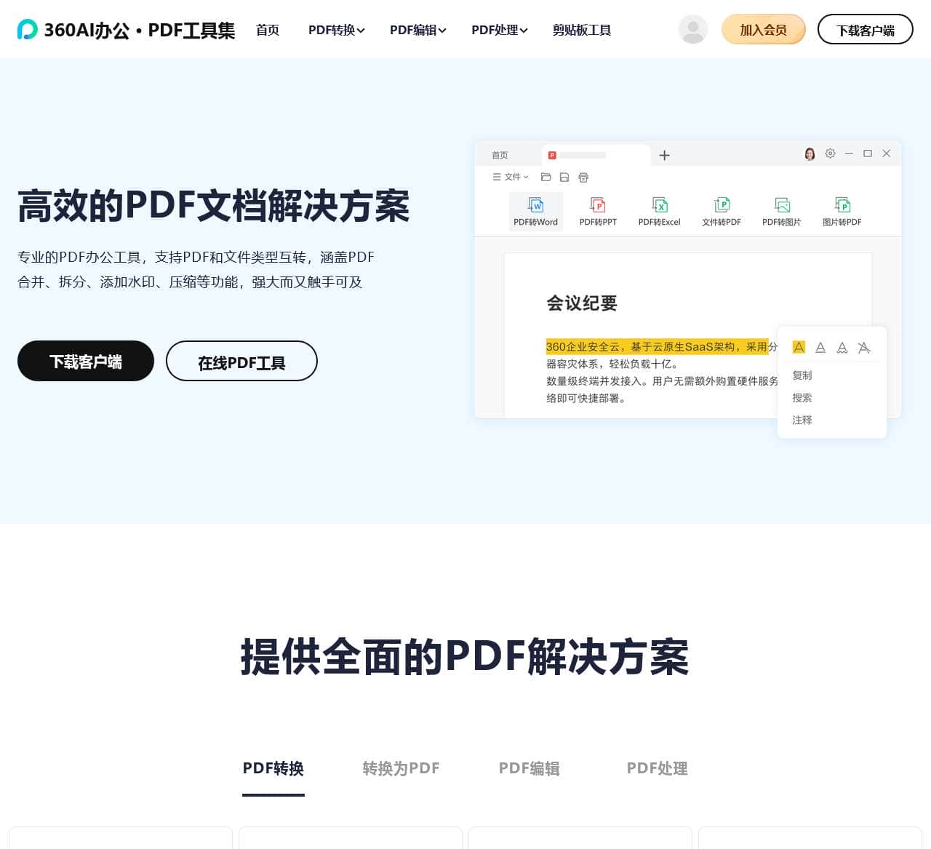
Task: Toggle the yellow highlight annotation option
Action: coord(799,347)
